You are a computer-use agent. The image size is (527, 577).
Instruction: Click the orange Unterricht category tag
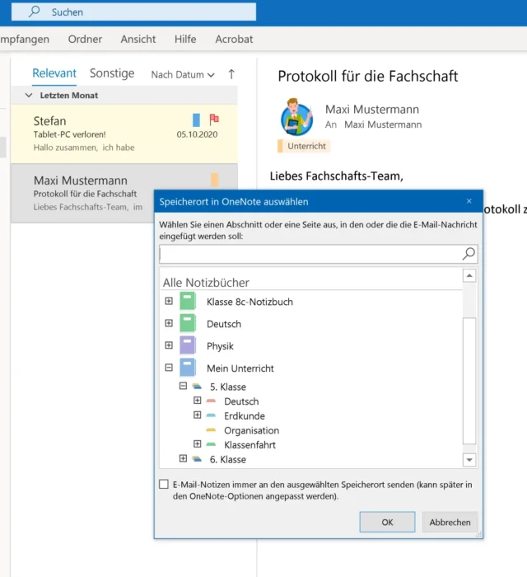point(303,146)
